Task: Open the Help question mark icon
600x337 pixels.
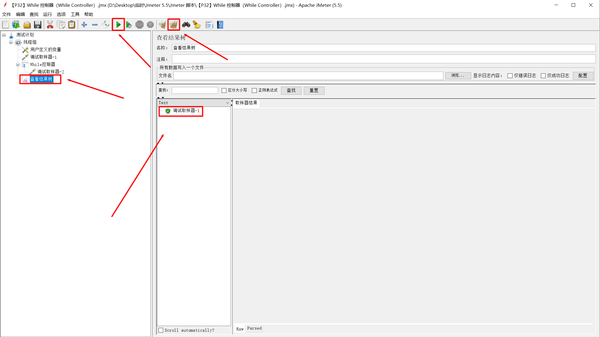Action: 220,25
